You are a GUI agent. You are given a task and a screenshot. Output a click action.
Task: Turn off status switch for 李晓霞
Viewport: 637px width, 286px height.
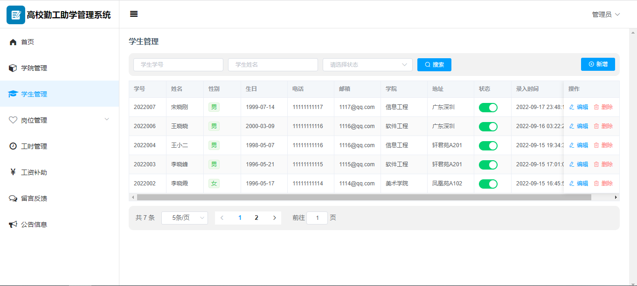click(488, 184)
